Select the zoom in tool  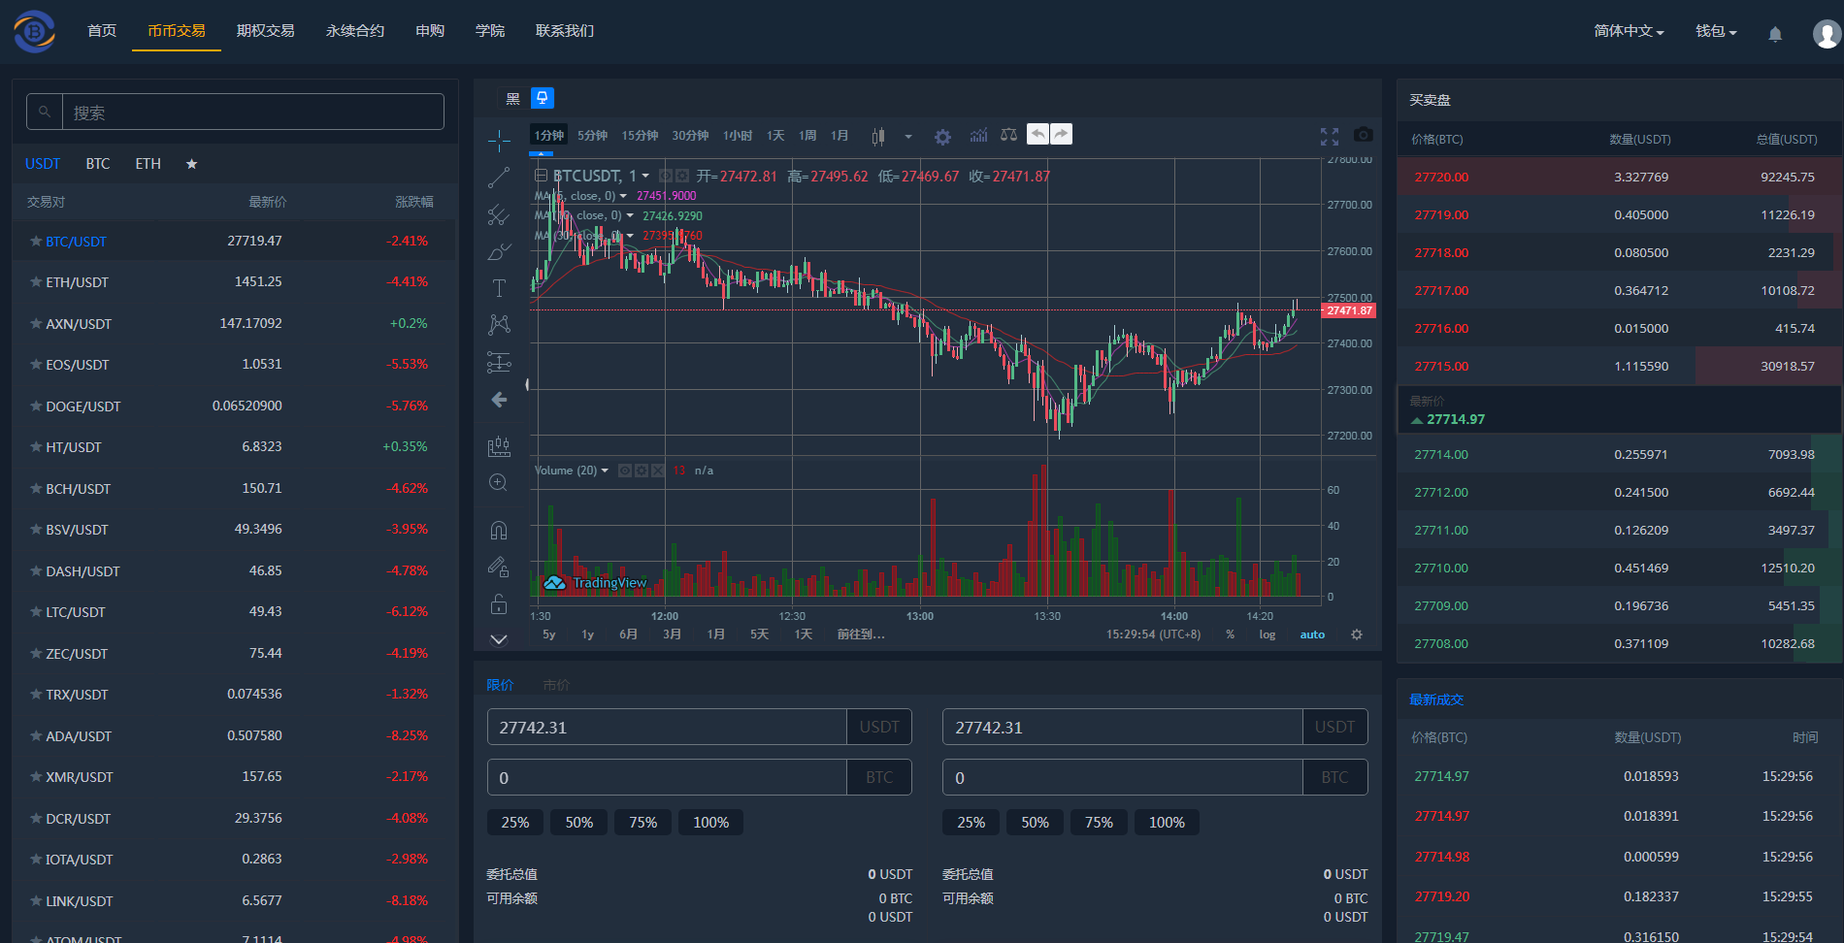click(499, 482)
